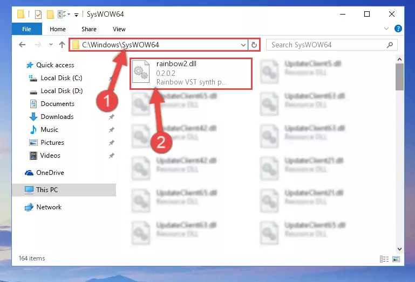Click the vertical scrollbar thumb
Viewport: 415px width, 282px height.
tap(400, 77)
